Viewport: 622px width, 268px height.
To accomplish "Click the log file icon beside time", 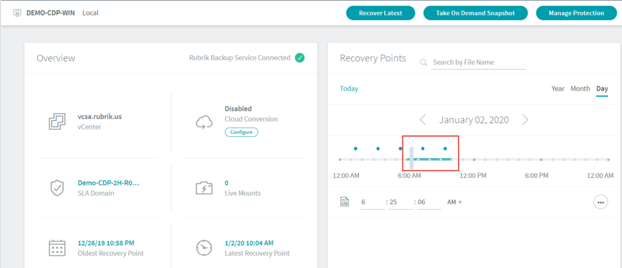I will [344, 202].
